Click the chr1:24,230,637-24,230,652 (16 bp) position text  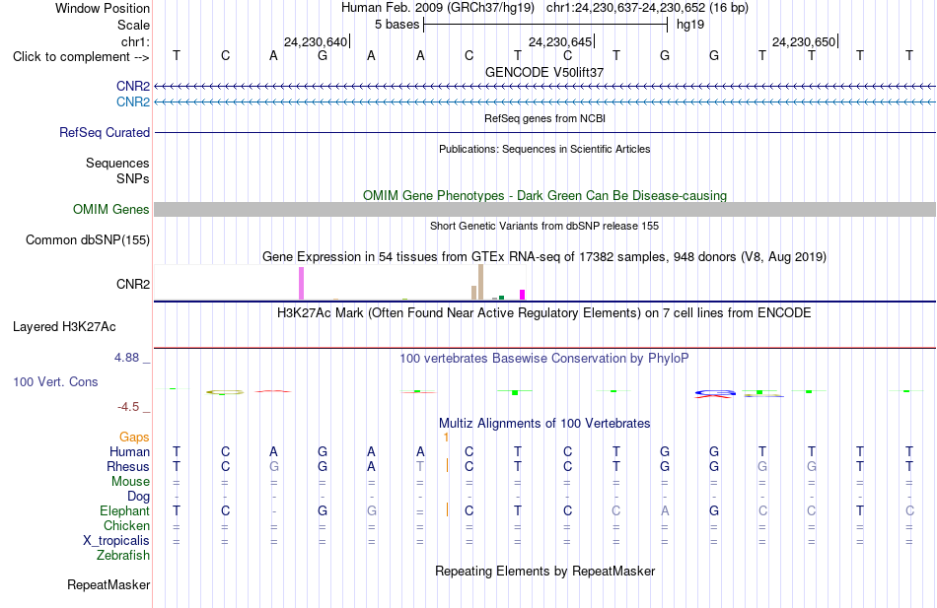click(x=647, y=8)
